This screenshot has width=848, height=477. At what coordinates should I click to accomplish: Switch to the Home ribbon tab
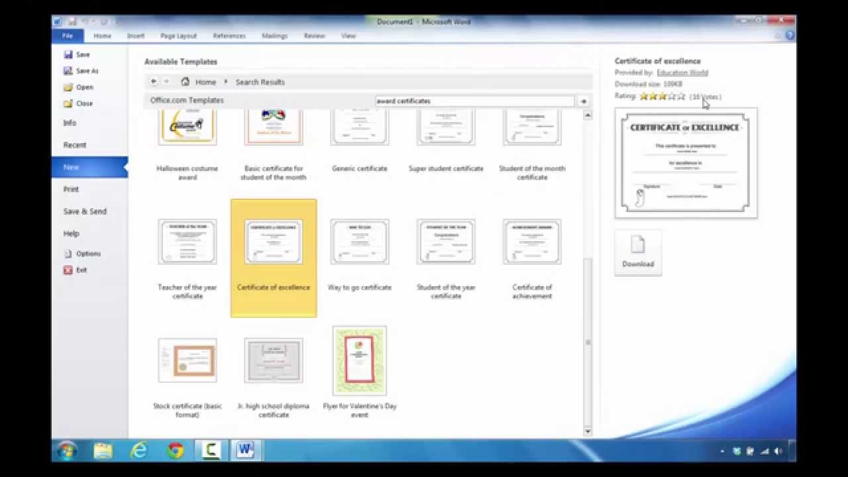click(x=102, y=36)
